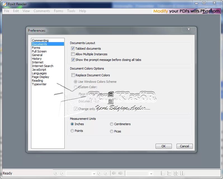Go to previous page status bar icon
Image resolution: width=223 pixels, height=179 pixels.
(x=62, y=173)
